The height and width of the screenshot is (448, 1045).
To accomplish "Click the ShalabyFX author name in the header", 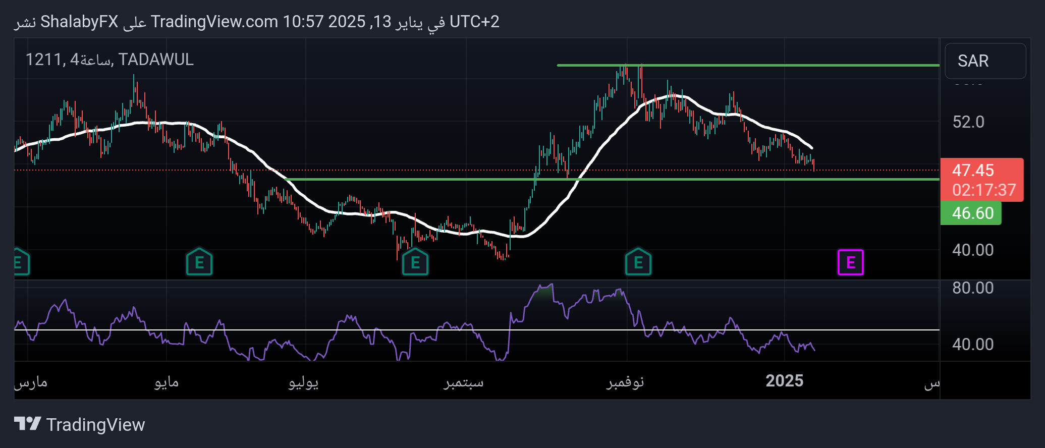I will pos(79,22).
